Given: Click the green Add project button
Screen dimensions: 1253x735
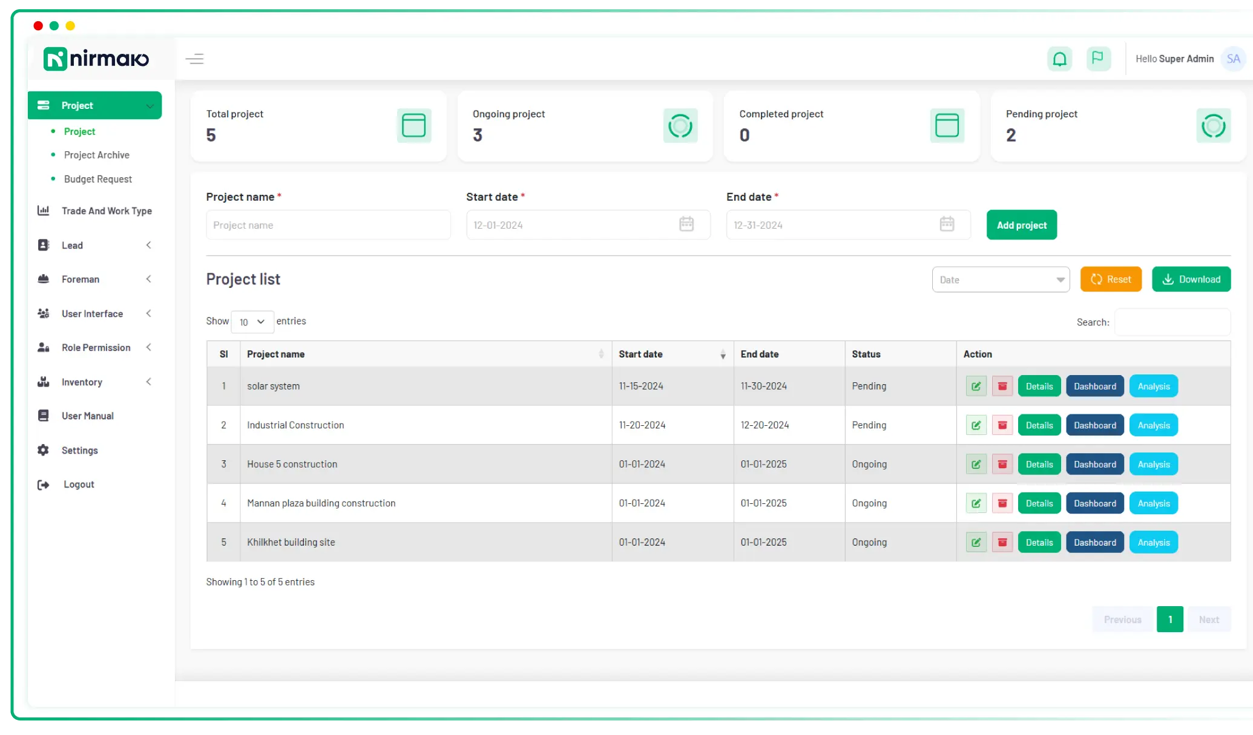Looking at the screenshot, I should point(1021,225).
